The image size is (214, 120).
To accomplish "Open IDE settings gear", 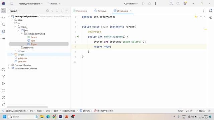I will tap(185, 4).
